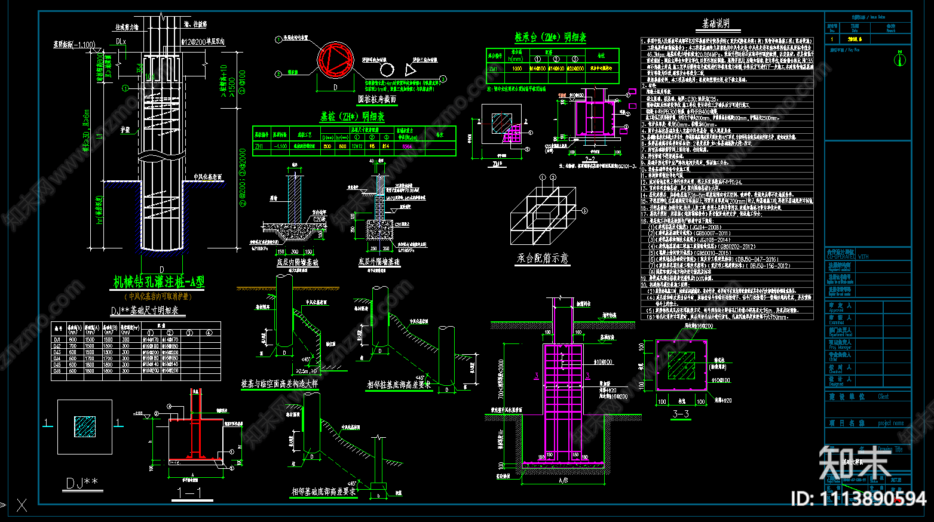The width and height of the screenshot is (934, 522).
Task: Select the title '基桩 (ZH*) 明细表'
Action: (352, 116)
